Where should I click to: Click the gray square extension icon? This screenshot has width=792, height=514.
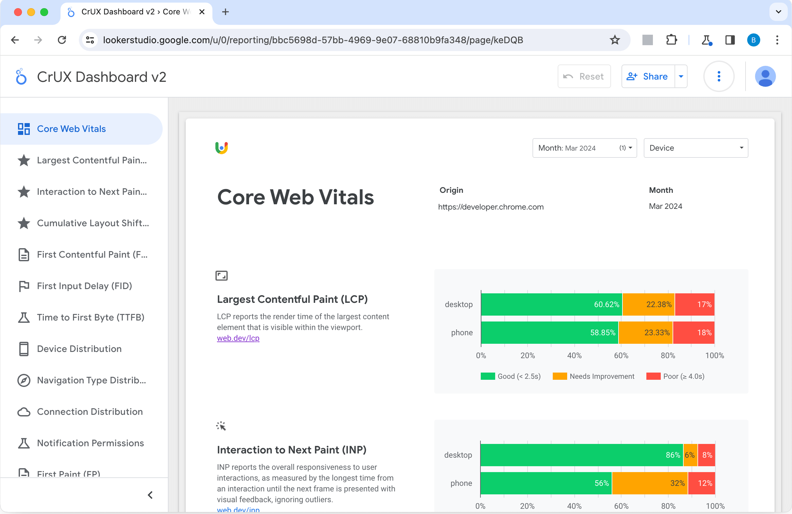(647, 40)
